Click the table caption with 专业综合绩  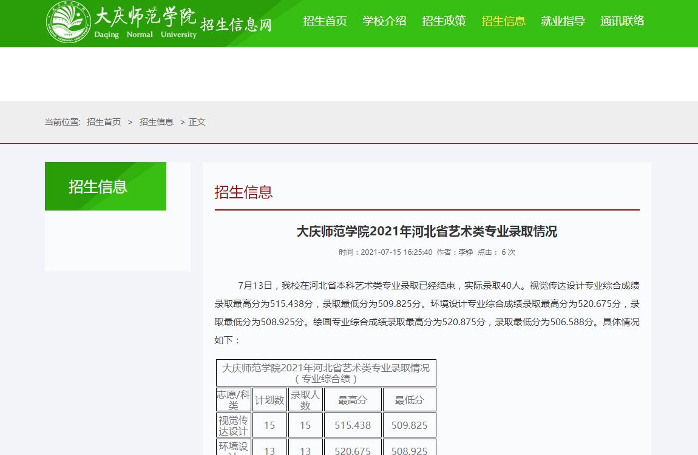click(326, 373)
